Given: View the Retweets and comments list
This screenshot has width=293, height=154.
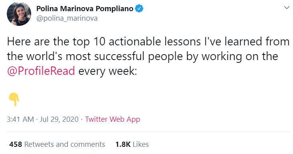Looking at the screenshot, I should point(57,144).
